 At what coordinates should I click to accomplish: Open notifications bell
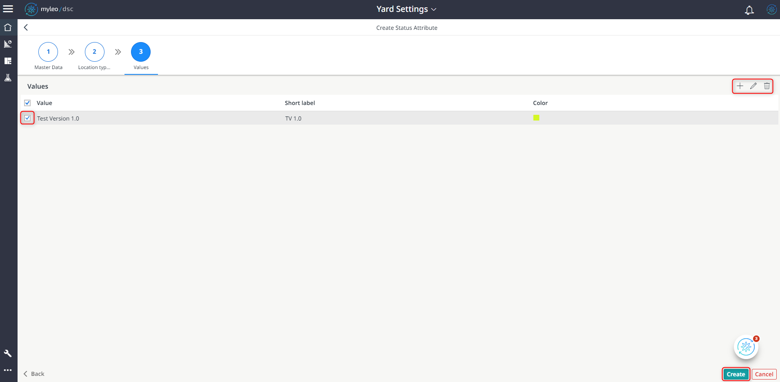tap(749, 9)
